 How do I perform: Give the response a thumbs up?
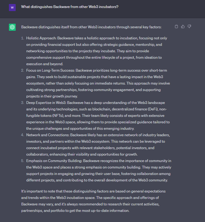(x=183, y=26)
